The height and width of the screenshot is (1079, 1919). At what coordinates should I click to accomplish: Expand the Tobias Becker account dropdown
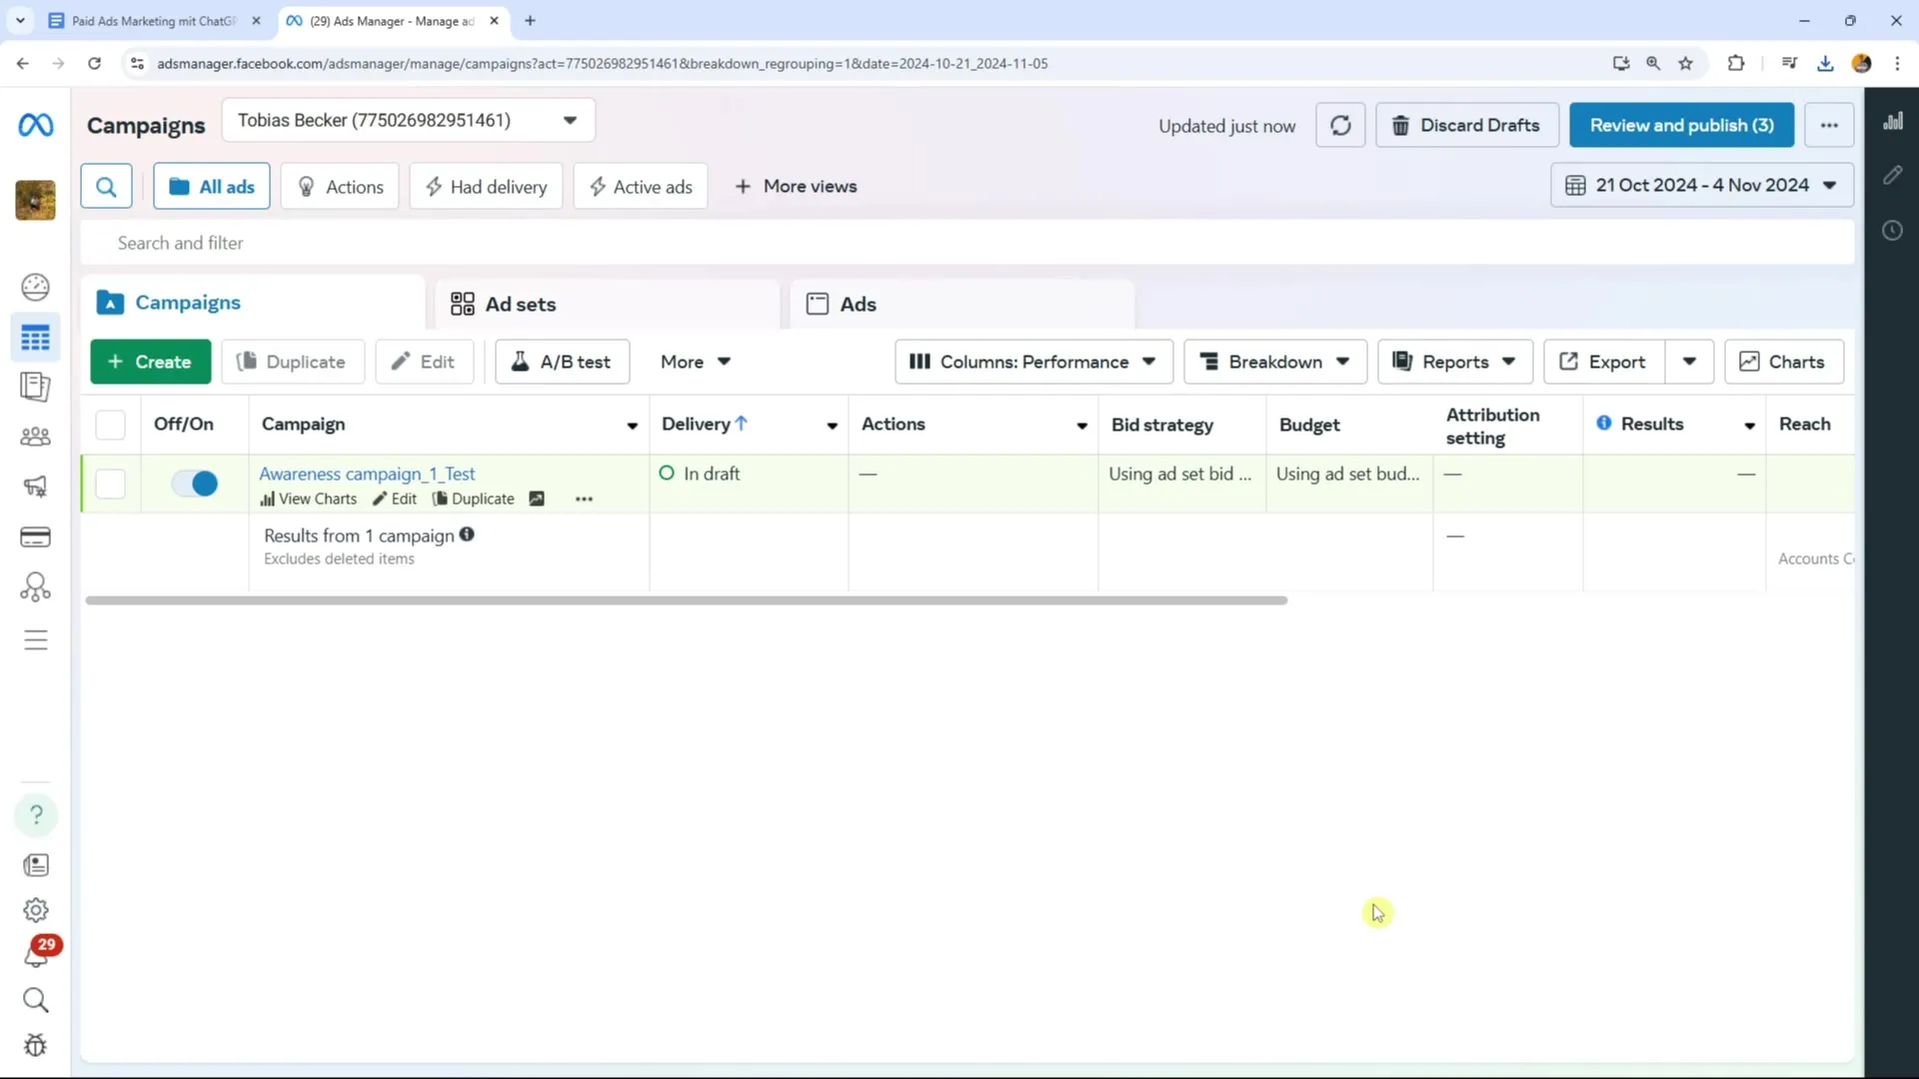coord(408,120)
